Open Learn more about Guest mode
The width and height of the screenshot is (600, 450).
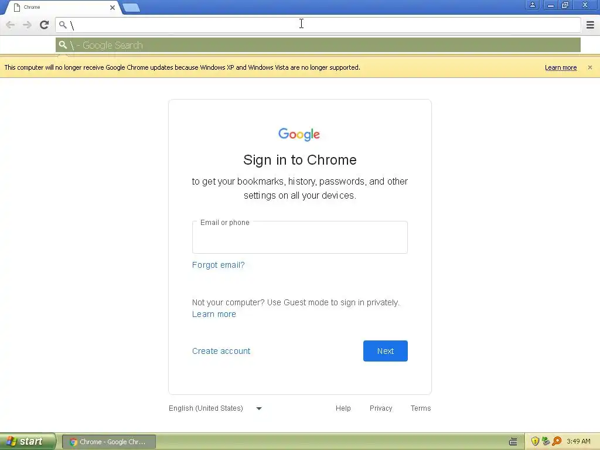[x=214, y=314]
